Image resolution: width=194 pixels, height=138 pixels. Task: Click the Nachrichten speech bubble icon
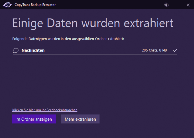click(x=16, y=50)
